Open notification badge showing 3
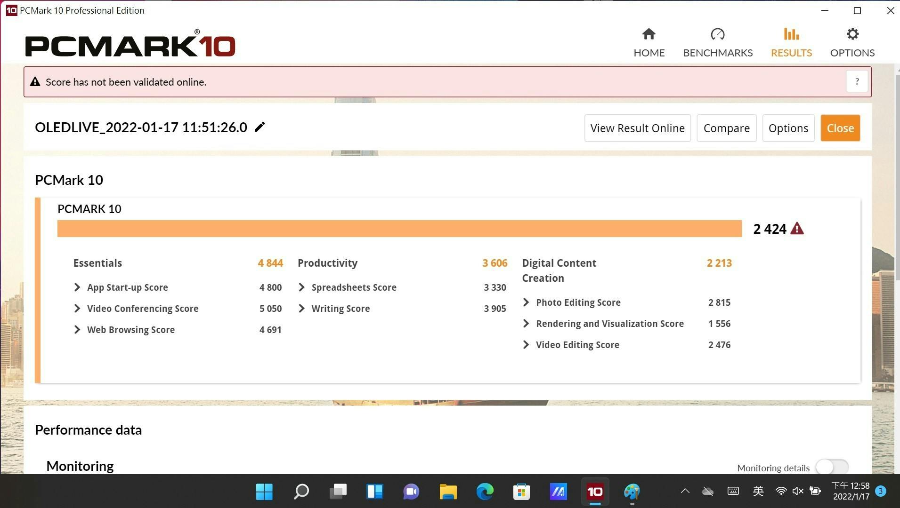This screenshot has width=900, height=508. 880,491
